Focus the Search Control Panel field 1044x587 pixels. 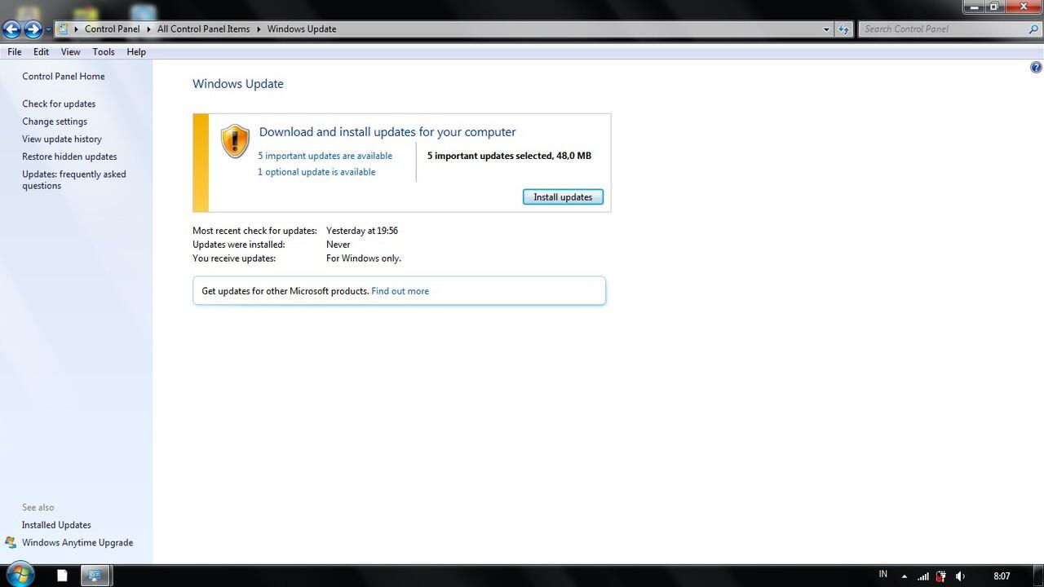coord(942,29)
